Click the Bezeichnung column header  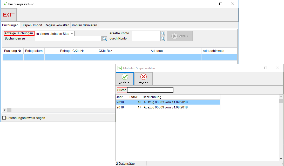(x=181, y=97)
